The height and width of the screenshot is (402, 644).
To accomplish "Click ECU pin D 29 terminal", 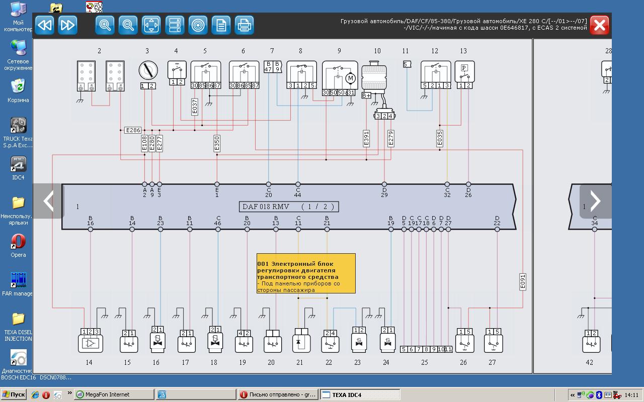I will coord(384,184).
